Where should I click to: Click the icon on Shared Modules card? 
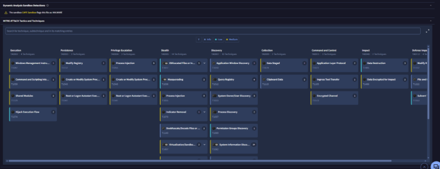(x=13, y=96)
